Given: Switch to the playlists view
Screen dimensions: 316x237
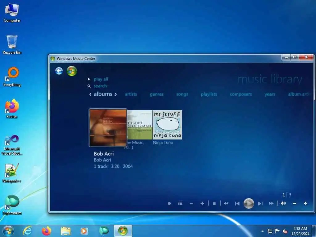Looking at the screenshot, I should coord(209,94).
